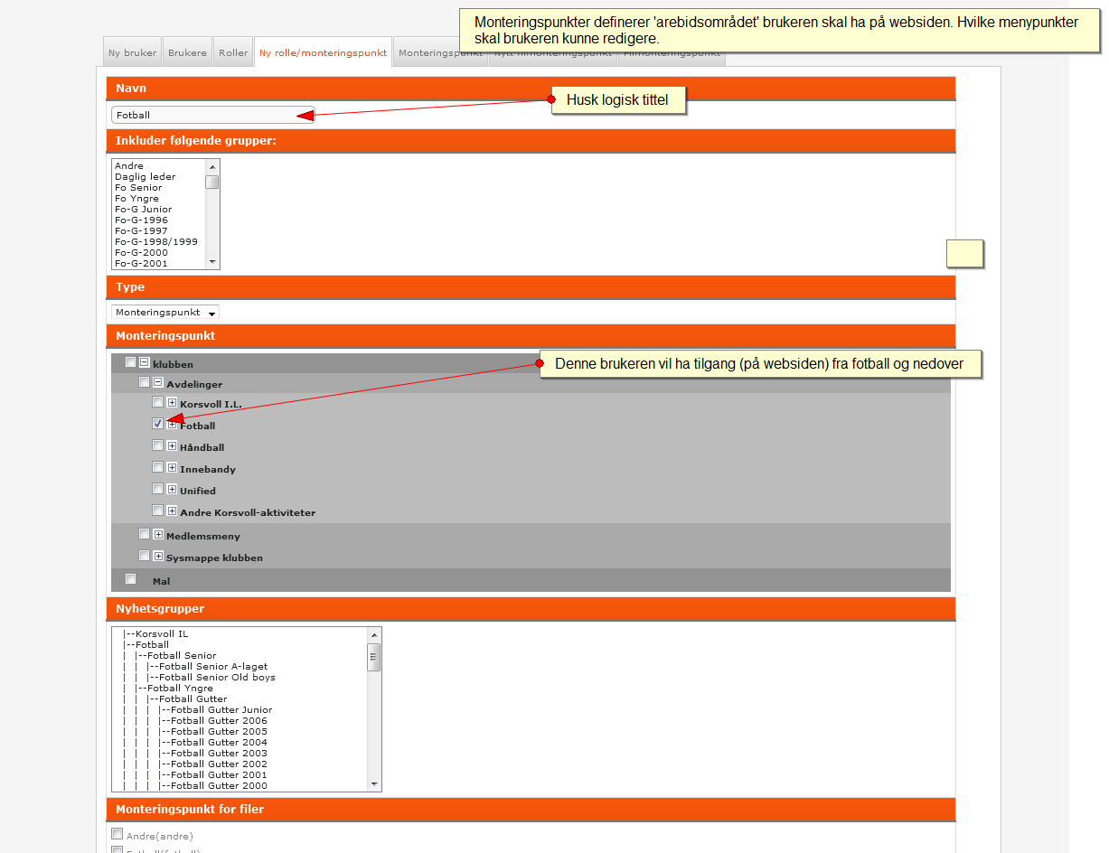Viewport: 1109px width, 853px height.
Task: Select Fotball Gutter 2004 news group
Action: coord(195,743)
